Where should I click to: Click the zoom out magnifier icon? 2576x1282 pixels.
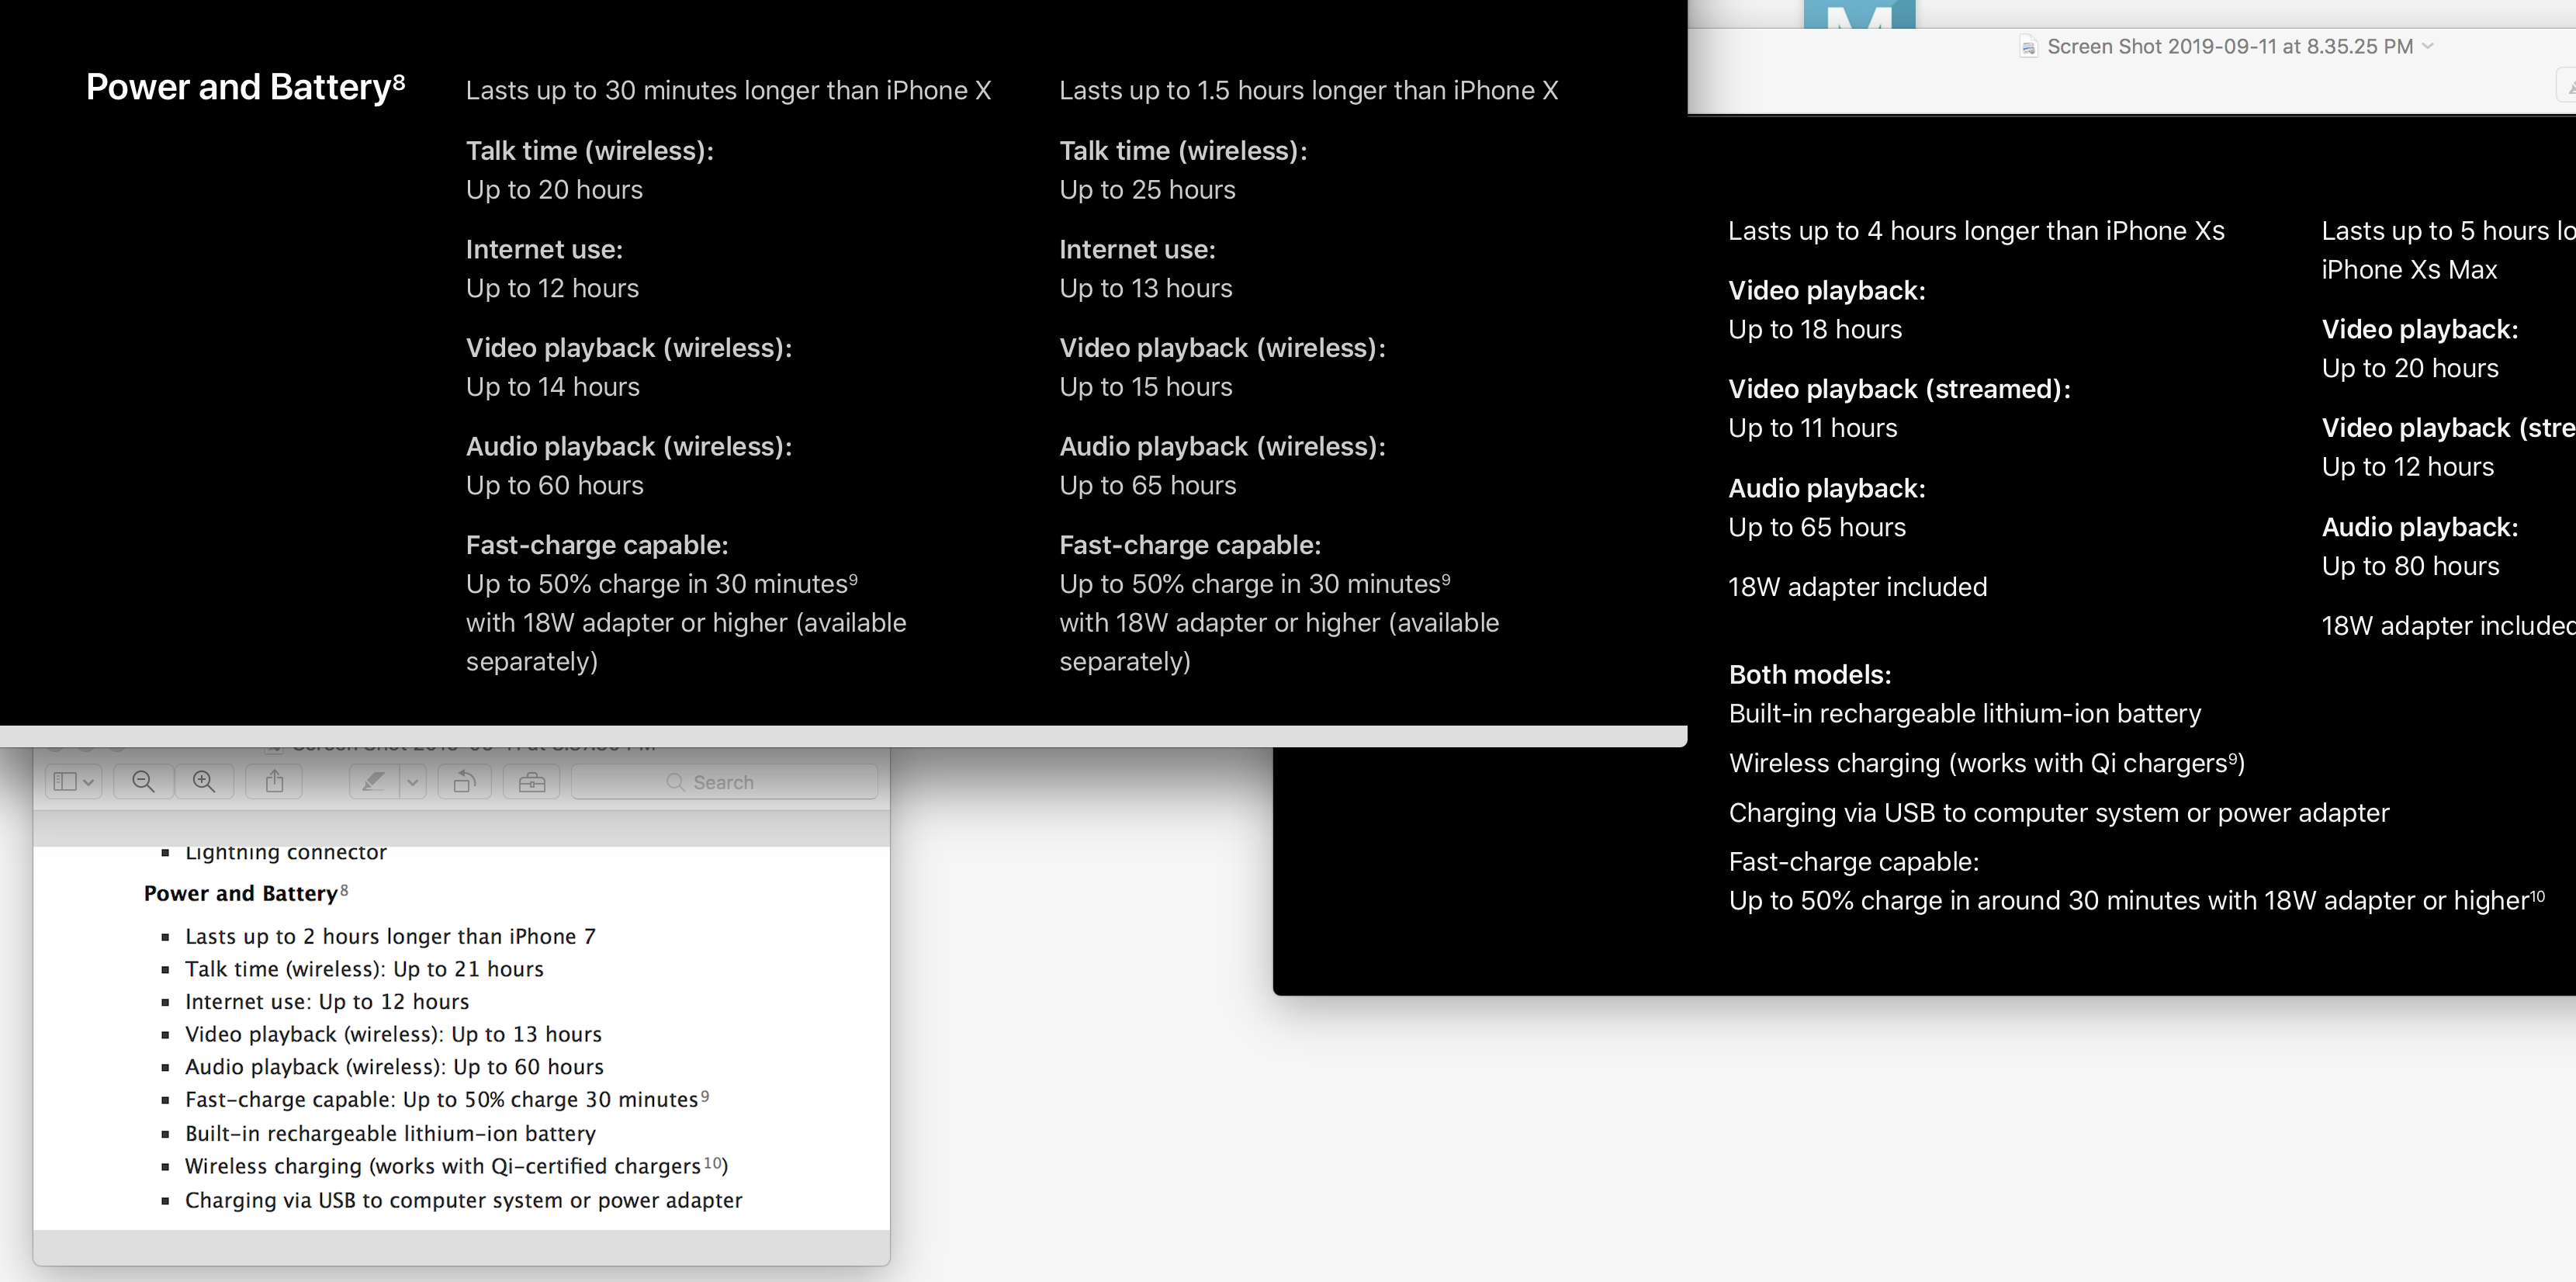[x=144, y=782]
